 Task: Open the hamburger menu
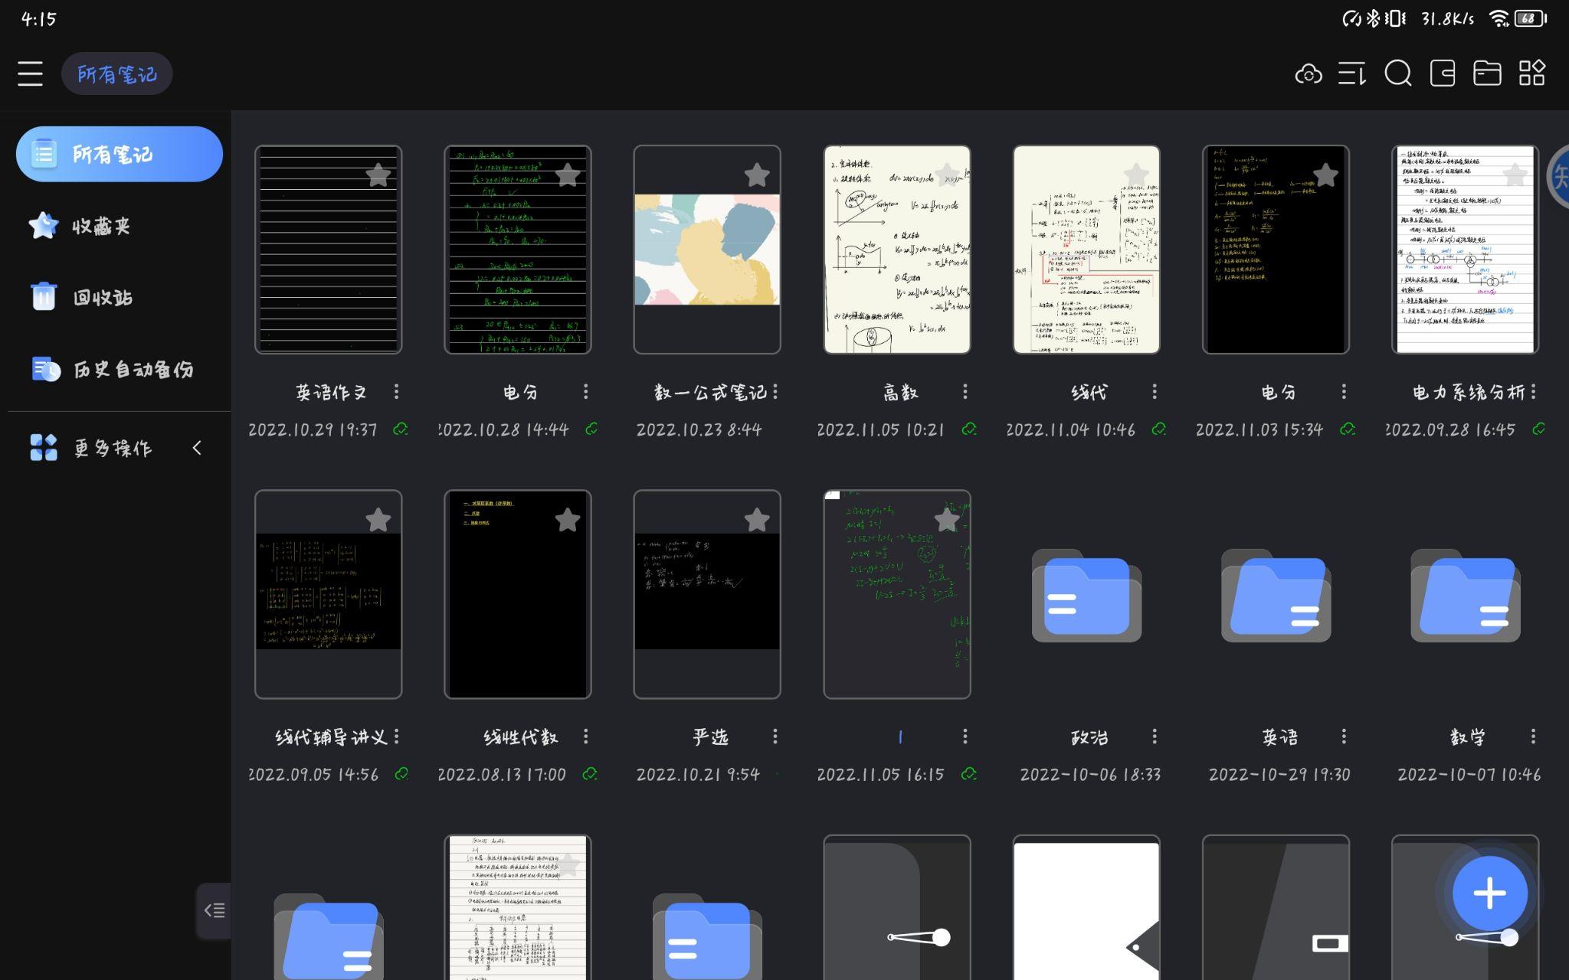[x=30, y=74]
